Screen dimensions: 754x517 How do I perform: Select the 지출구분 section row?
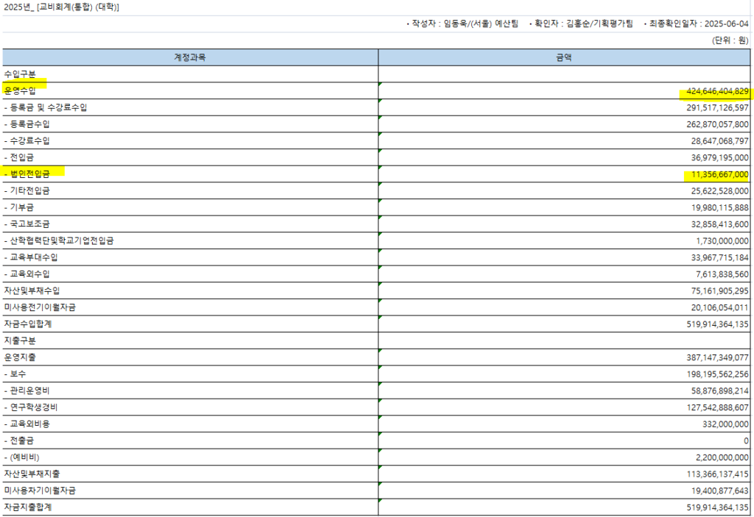(20, 340)
